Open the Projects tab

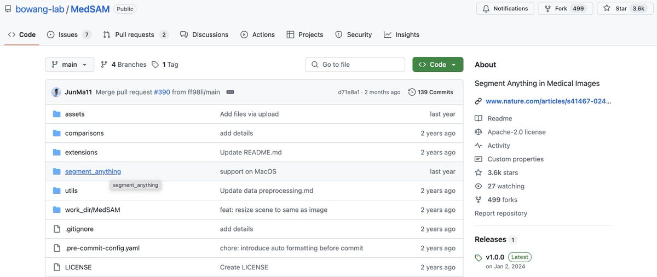pos(305,34)
